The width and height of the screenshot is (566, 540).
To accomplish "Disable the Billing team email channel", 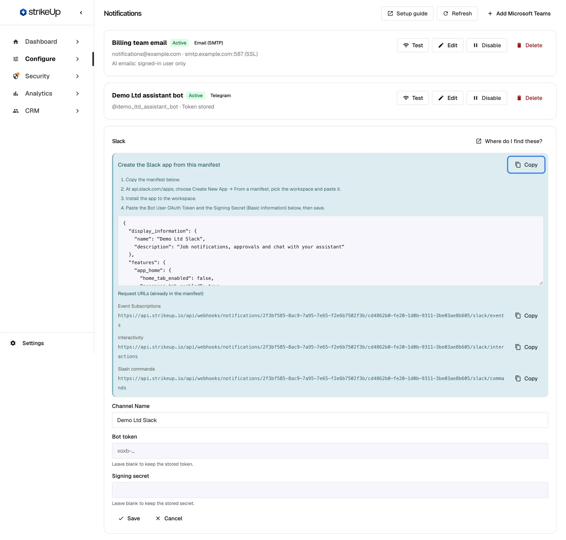I will coord(487,45).
